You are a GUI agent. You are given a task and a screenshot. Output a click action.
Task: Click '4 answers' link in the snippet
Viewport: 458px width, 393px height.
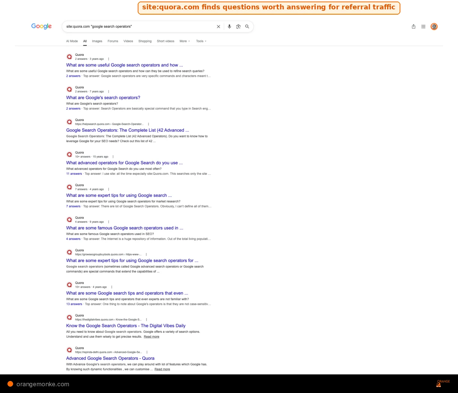point(73,239)
